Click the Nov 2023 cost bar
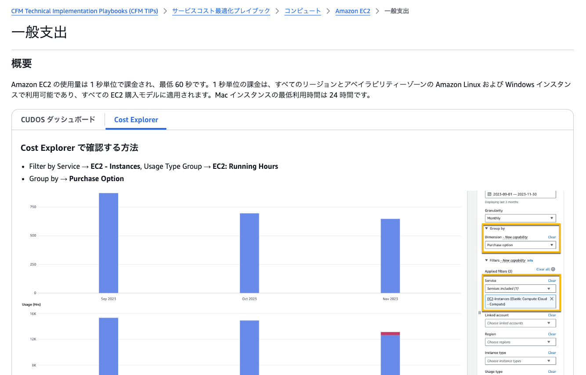This screenshot has width=586, height=375. point(390,256)
